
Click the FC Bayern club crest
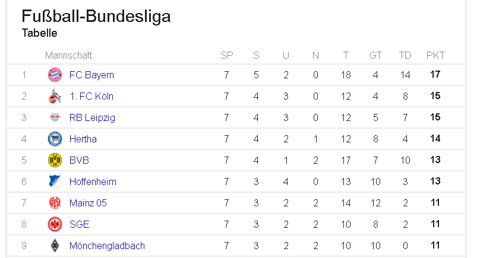[x=55, y=75]
